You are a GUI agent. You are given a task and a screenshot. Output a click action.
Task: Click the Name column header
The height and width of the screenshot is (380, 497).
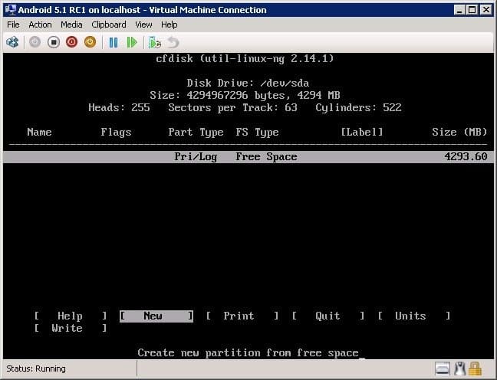[x=39, y=132]
